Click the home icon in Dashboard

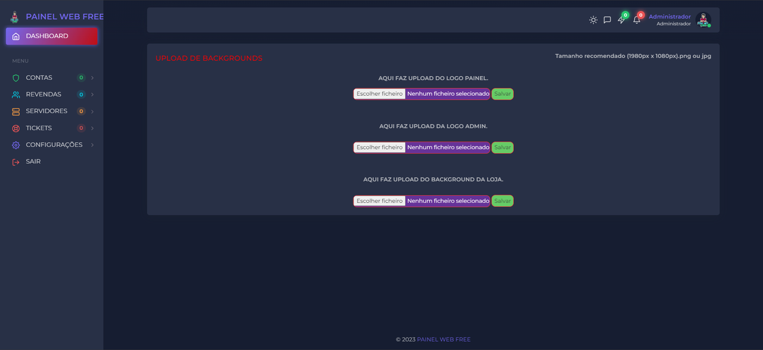[16, 36]
